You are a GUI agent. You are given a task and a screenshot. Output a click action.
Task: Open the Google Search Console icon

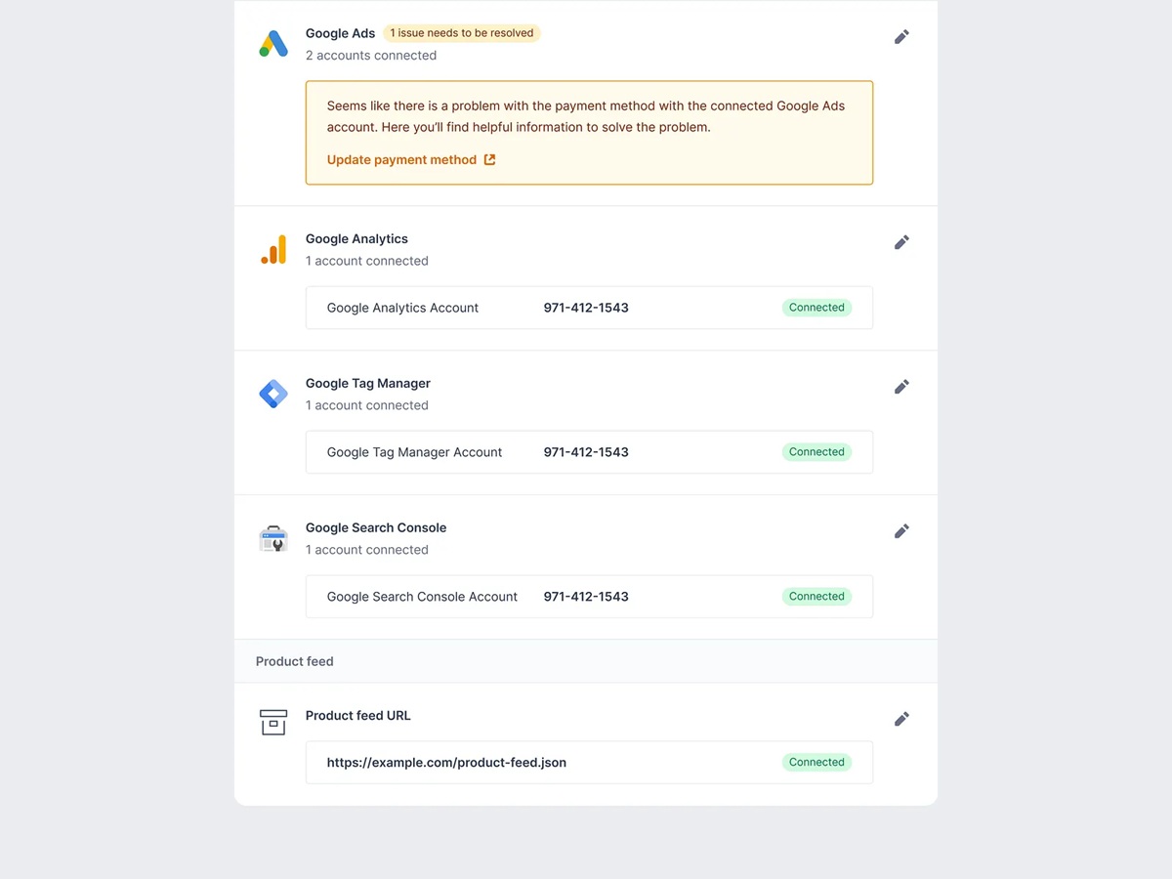click(273, 538)
